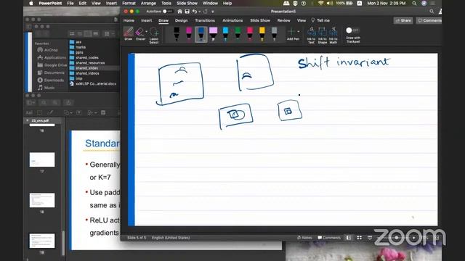
Task: Switch to Normal view icon
Action: click(349, 238)
